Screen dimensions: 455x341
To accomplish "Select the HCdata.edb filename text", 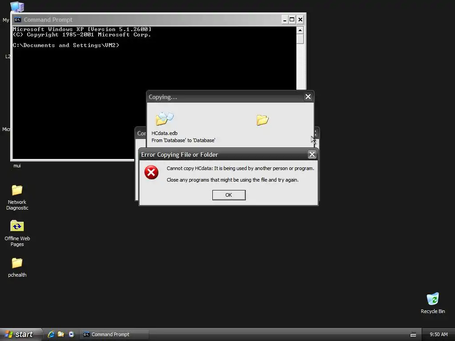I will coord(164,133).
